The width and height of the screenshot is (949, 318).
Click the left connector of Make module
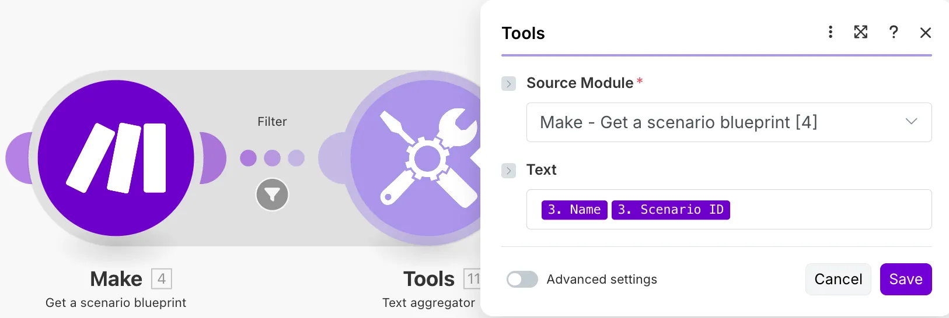click(19, 158)
